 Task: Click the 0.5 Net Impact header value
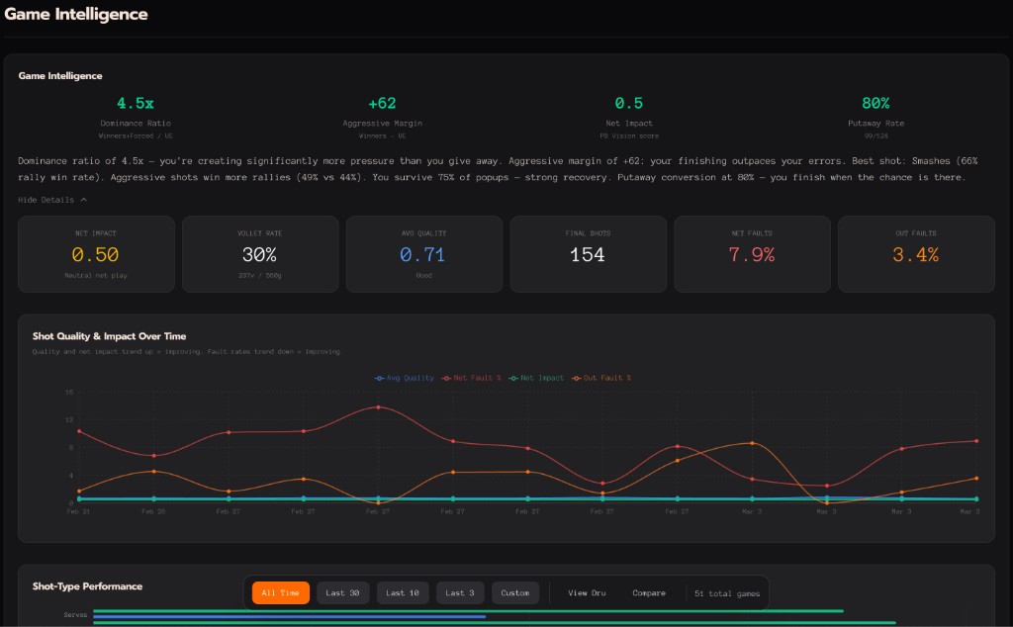(x=628, y=103)
